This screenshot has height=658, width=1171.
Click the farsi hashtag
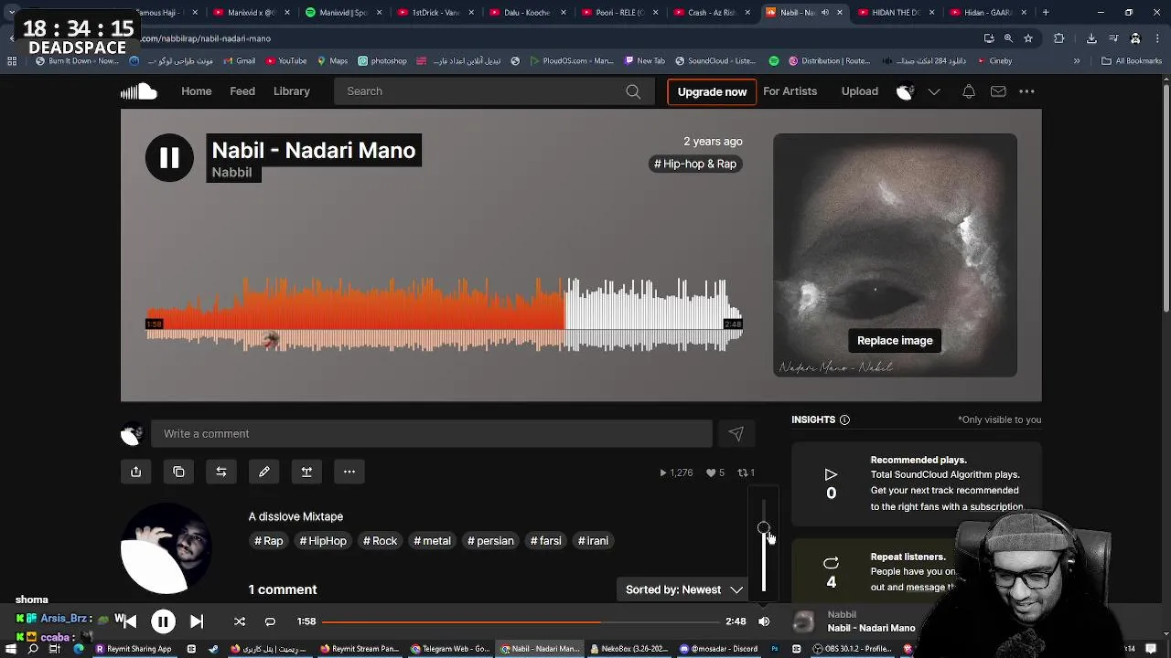tap(545, 541)
